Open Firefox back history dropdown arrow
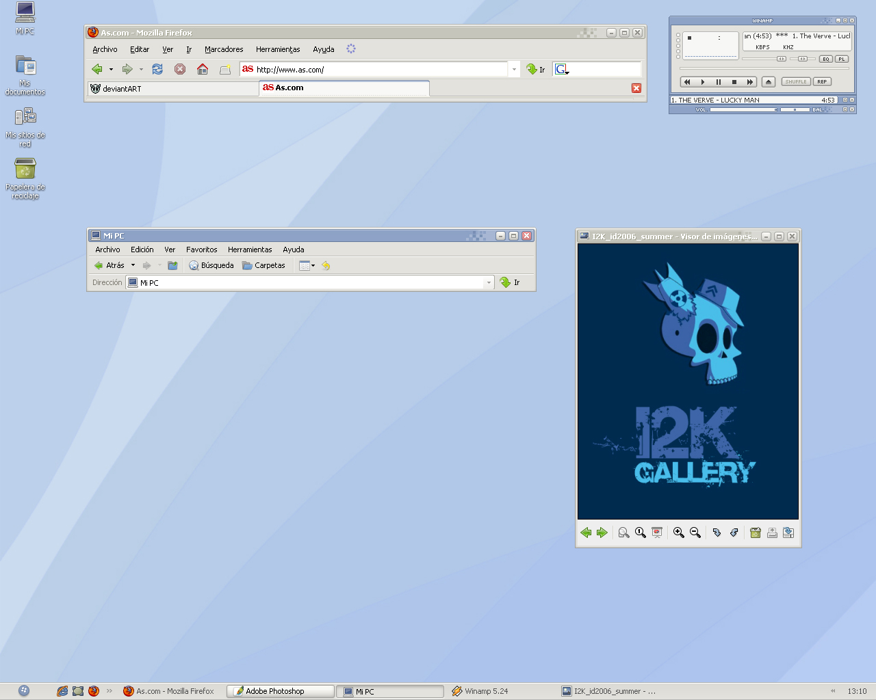 click(x=111, y=69)
